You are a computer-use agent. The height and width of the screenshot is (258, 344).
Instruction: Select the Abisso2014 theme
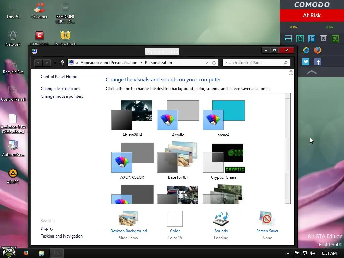point(132,119)
